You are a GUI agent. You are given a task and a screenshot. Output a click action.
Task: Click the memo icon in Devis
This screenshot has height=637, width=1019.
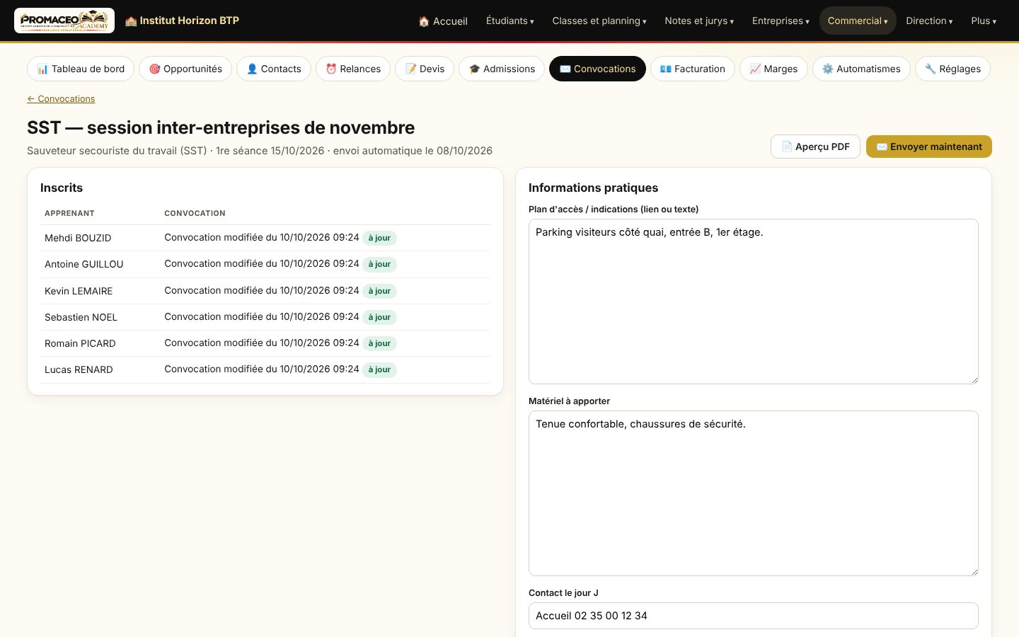coord(410,69)
